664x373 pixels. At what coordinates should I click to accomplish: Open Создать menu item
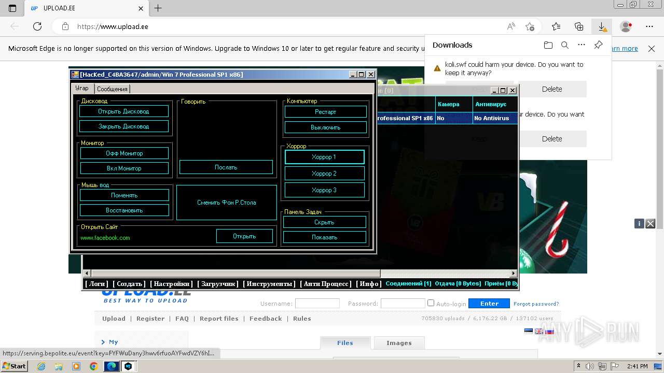pyautogui.click(x=129, y=284)
